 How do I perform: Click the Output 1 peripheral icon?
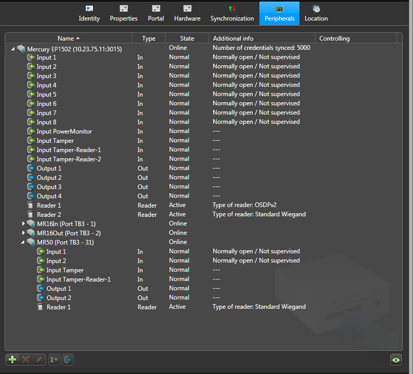[x=30, y=168]
